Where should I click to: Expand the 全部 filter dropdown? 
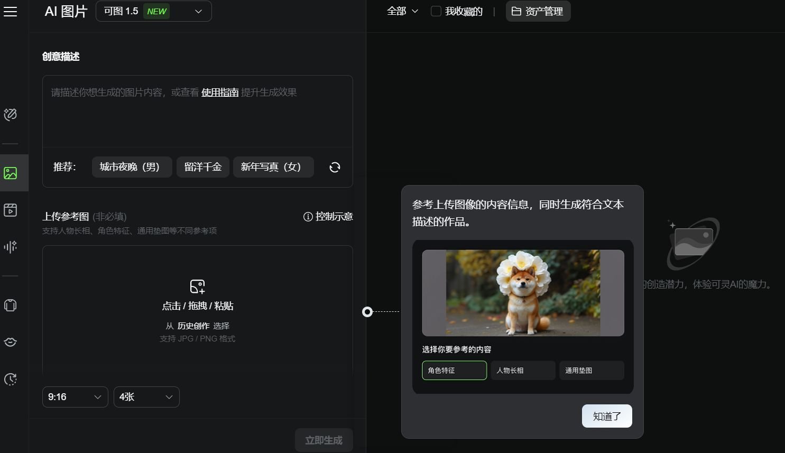coord(402,11)
